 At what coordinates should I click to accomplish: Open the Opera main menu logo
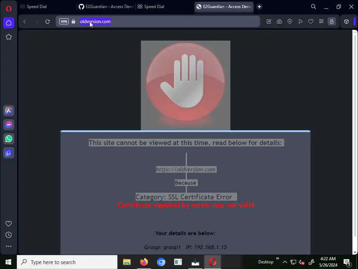point(9,9)
